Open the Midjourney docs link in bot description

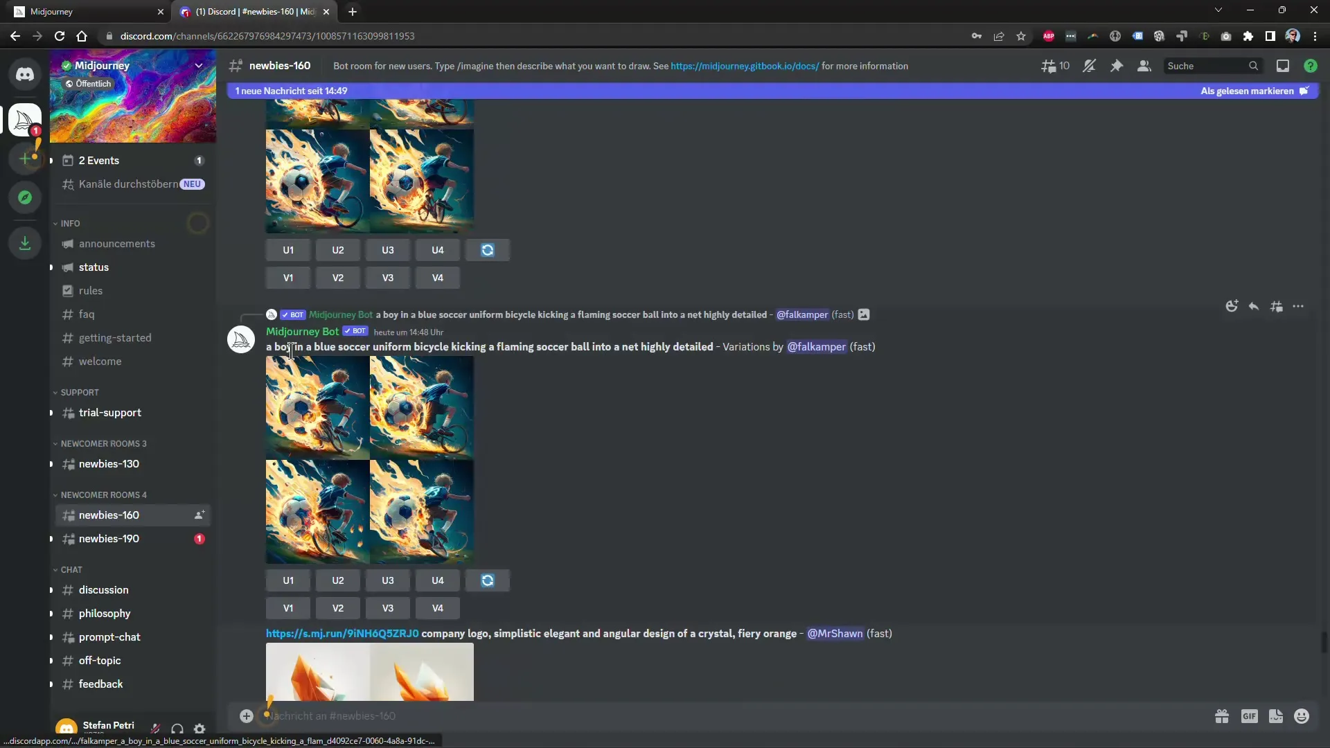745,65
